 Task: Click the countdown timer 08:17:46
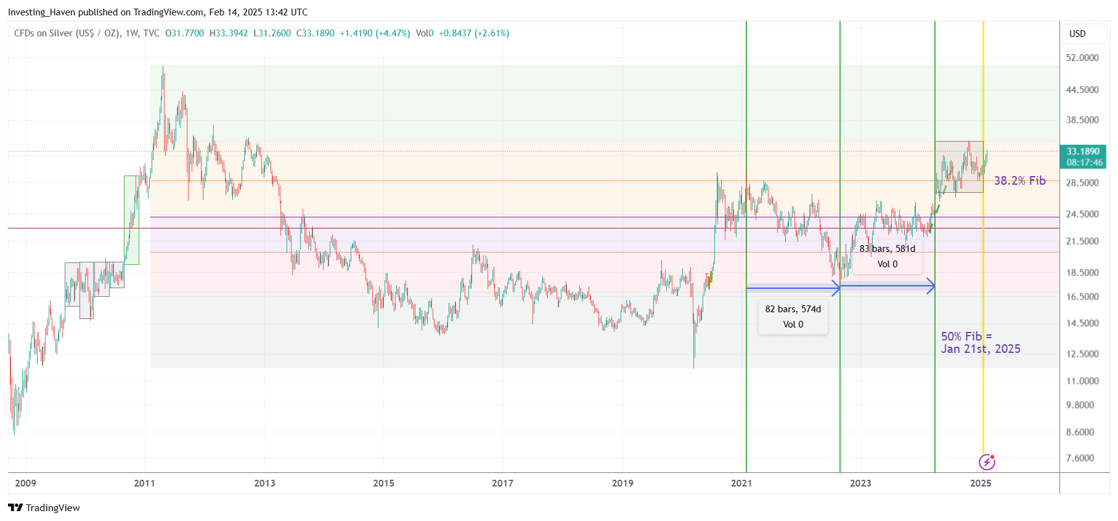tap(1085, 163)
